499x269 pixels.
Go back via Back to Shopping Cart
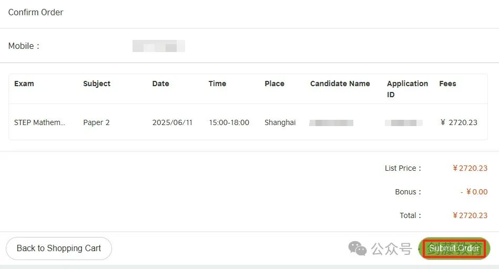[x=59, y=249]
